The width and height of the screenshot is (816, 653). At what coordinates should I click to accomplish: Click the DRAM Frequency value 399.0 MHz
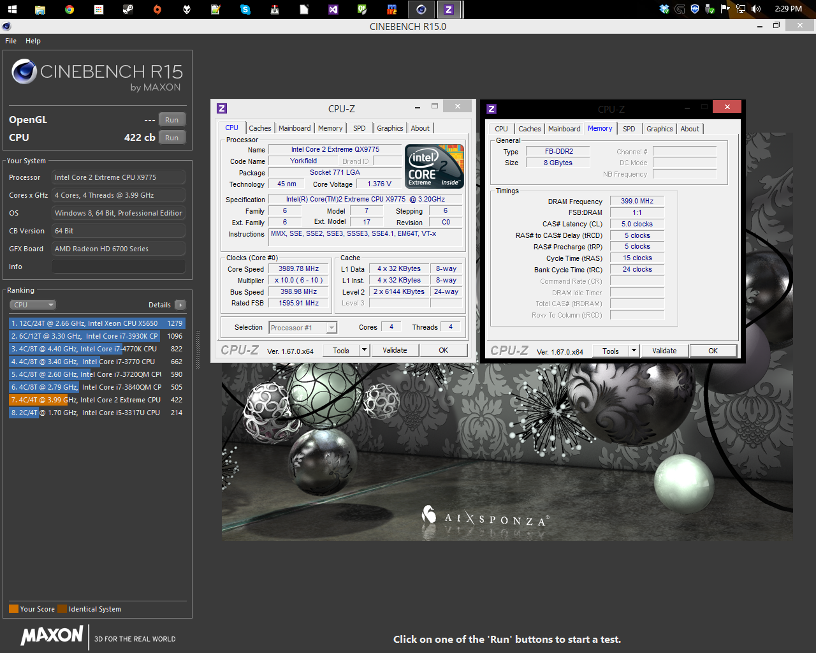point(637,201)
